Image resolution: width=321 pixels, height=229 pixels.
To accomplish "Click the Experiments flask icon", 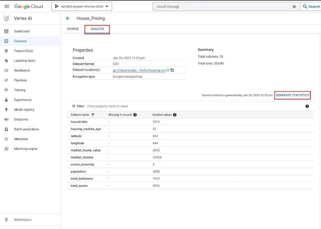I will [6, 100].
